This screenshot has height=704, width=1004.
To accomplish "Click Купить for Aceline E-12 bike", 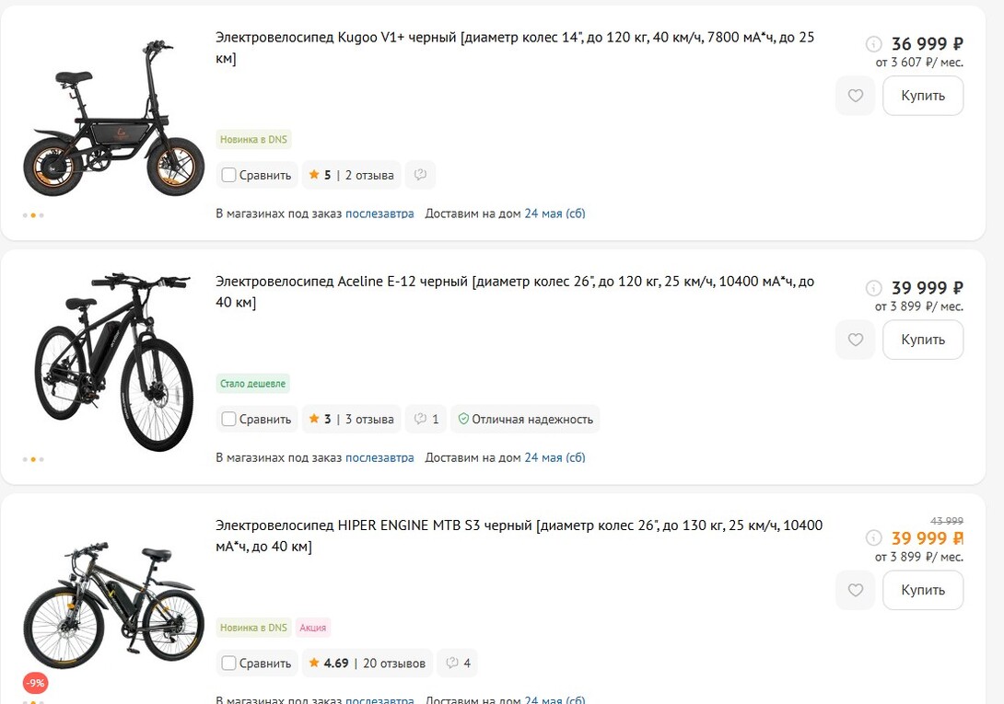I will click(923, 340).
